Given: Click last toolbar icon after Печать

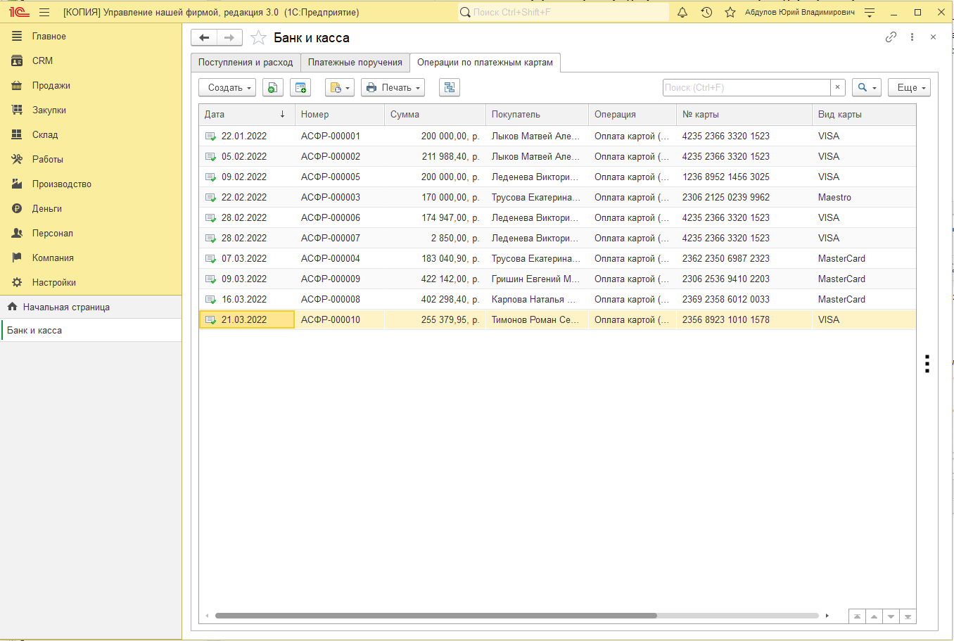Looking at the screenshot, I should 450,87.
